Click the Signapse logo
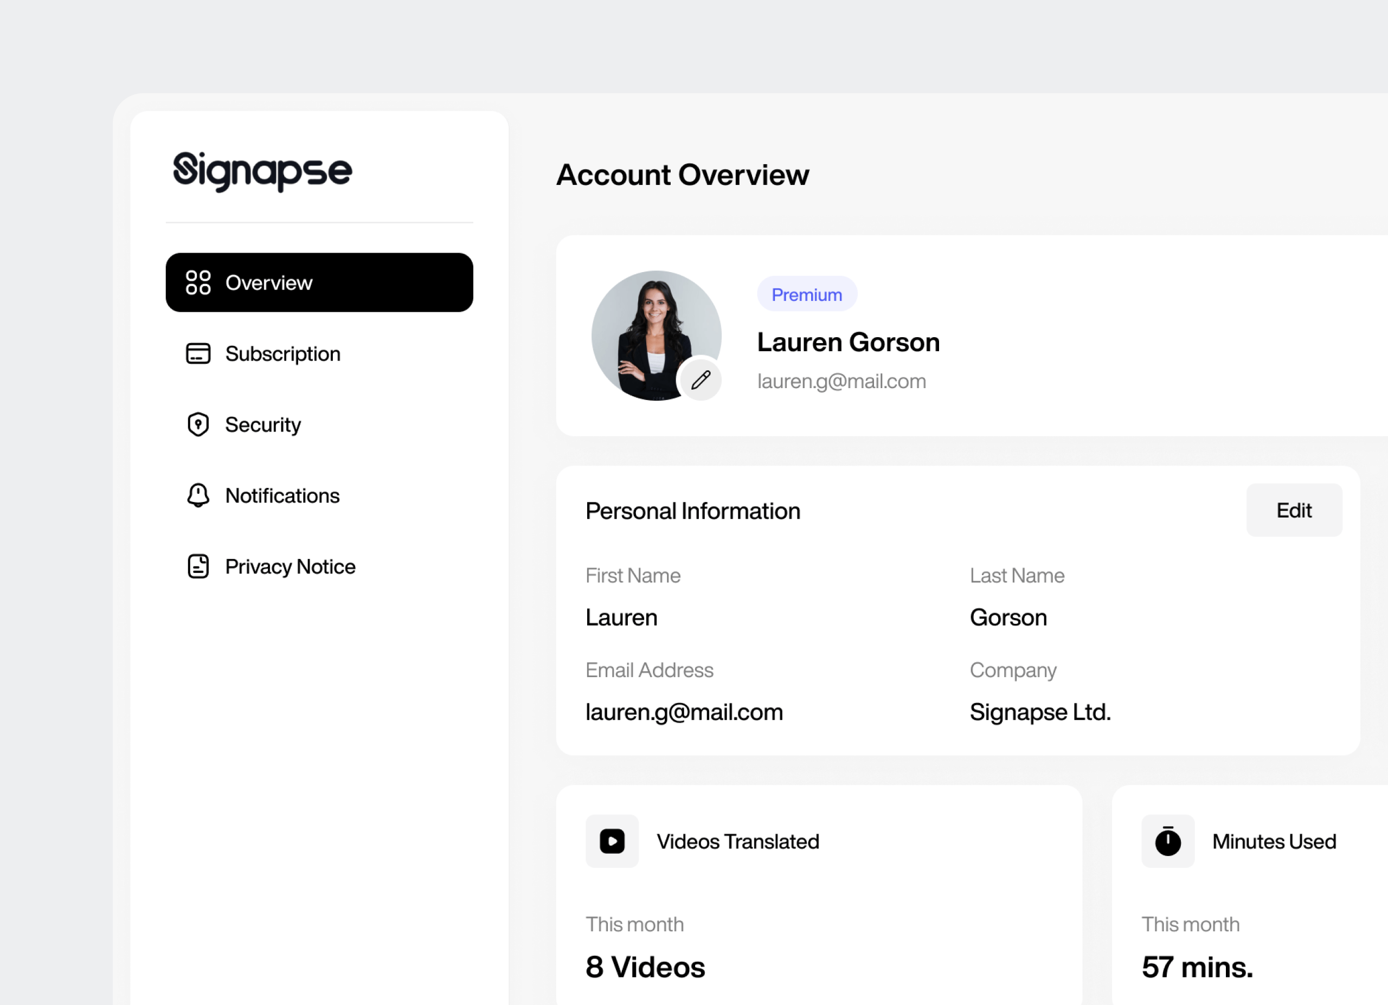 click(x=262, y=171)
